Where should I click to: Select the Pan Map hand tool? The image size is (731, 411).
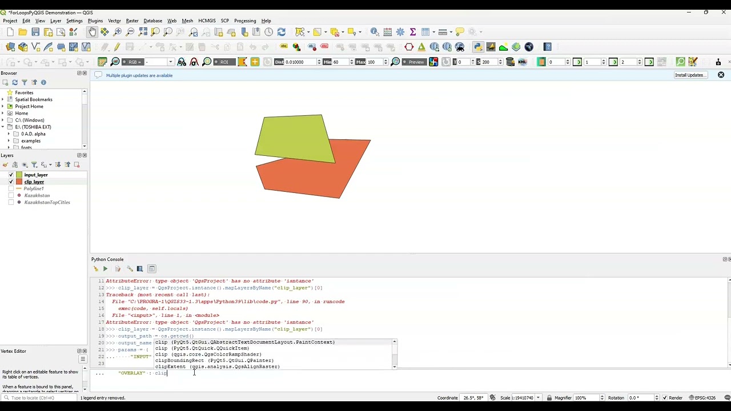pyautogui.click(x=93, y=32)
